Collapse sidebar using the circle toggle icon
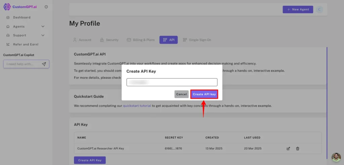 [x=46, y=7]
